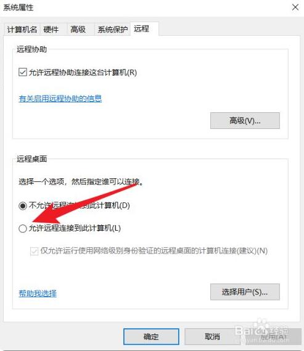The width and height of the screenshot is (304, 351).
Task: Confirm settings with the 确定 button
Action: (151, 336)
